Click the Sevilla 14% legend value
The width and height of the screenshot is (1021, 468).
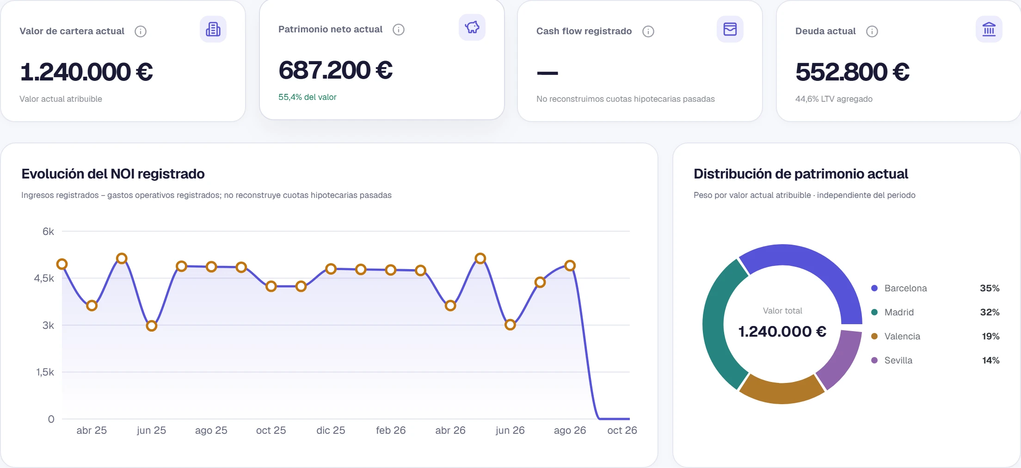tap(990, 360)
